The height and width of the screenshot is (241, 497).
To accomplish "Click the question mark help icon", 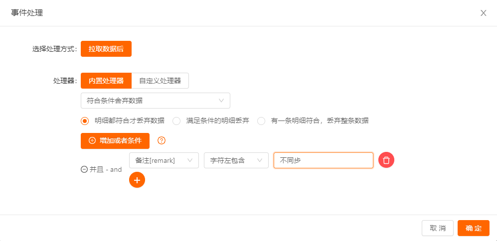I will (x=161, y=141).
